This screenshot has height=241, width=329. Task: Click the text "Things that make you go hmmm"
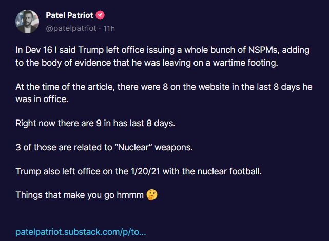coord(80,195)
